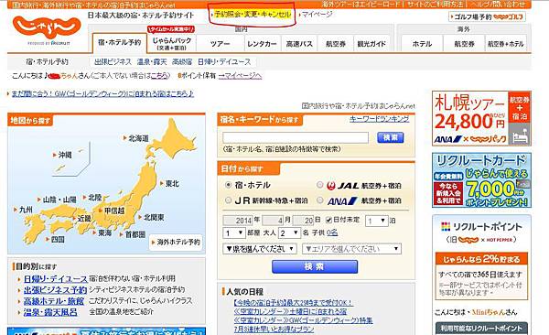Open 温泉・露天風呂 purpose link

(x=50, y=312)
